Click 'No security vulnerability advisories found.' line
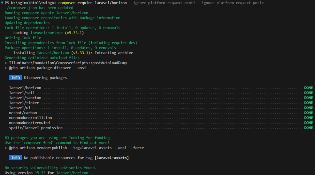The width and height of the screenshot is (315, 175). click(x=51, y=168)
